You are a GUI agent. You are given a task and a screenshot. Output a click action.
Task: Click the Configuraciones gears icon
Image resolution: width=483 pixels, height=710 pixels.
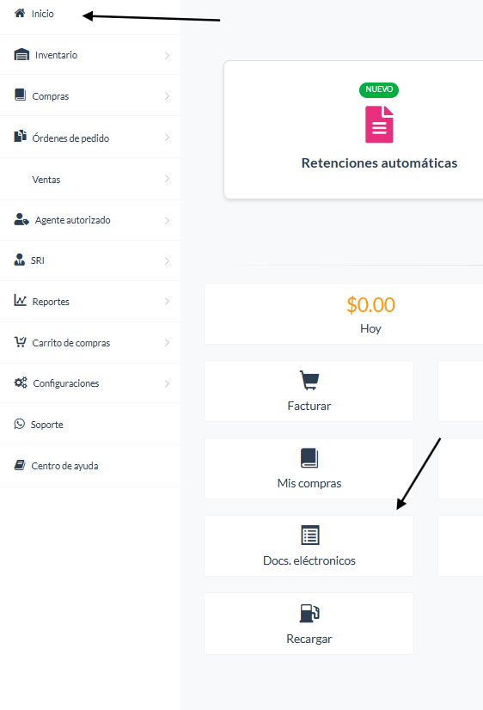[x=21, y=383]
